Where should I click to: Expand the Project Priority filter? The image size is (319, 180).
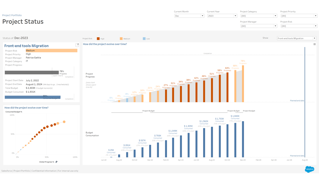click(x=299, y=16)
